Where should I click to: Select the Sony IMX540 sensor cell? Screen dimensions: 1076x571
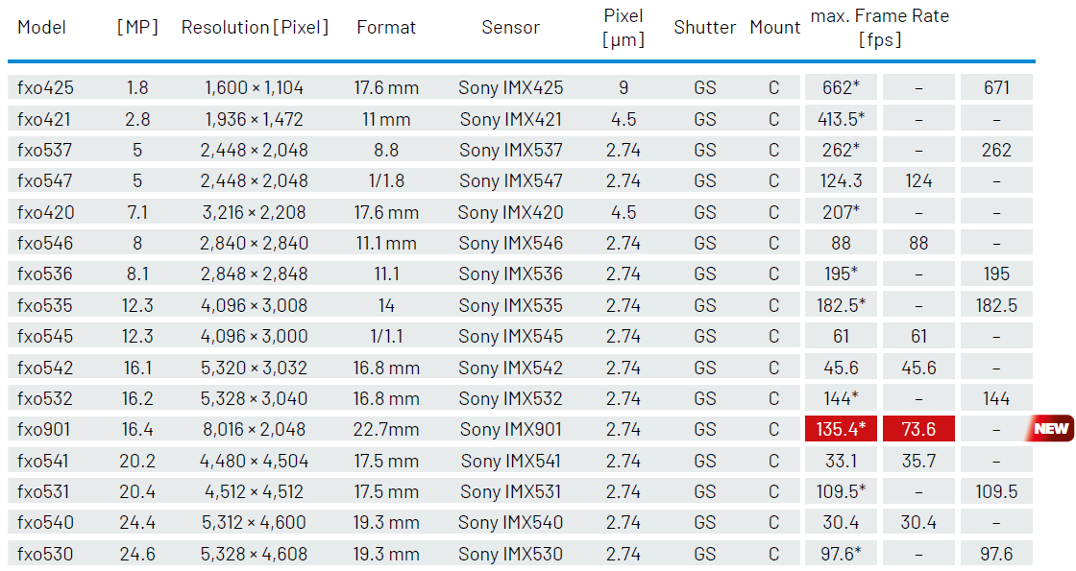(x=510, y=522)
